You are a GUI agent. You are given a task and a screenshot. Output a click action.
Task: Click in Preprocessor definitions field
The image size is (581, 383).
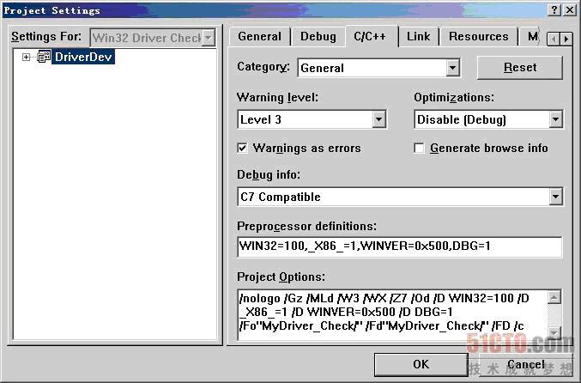point(399,247)
